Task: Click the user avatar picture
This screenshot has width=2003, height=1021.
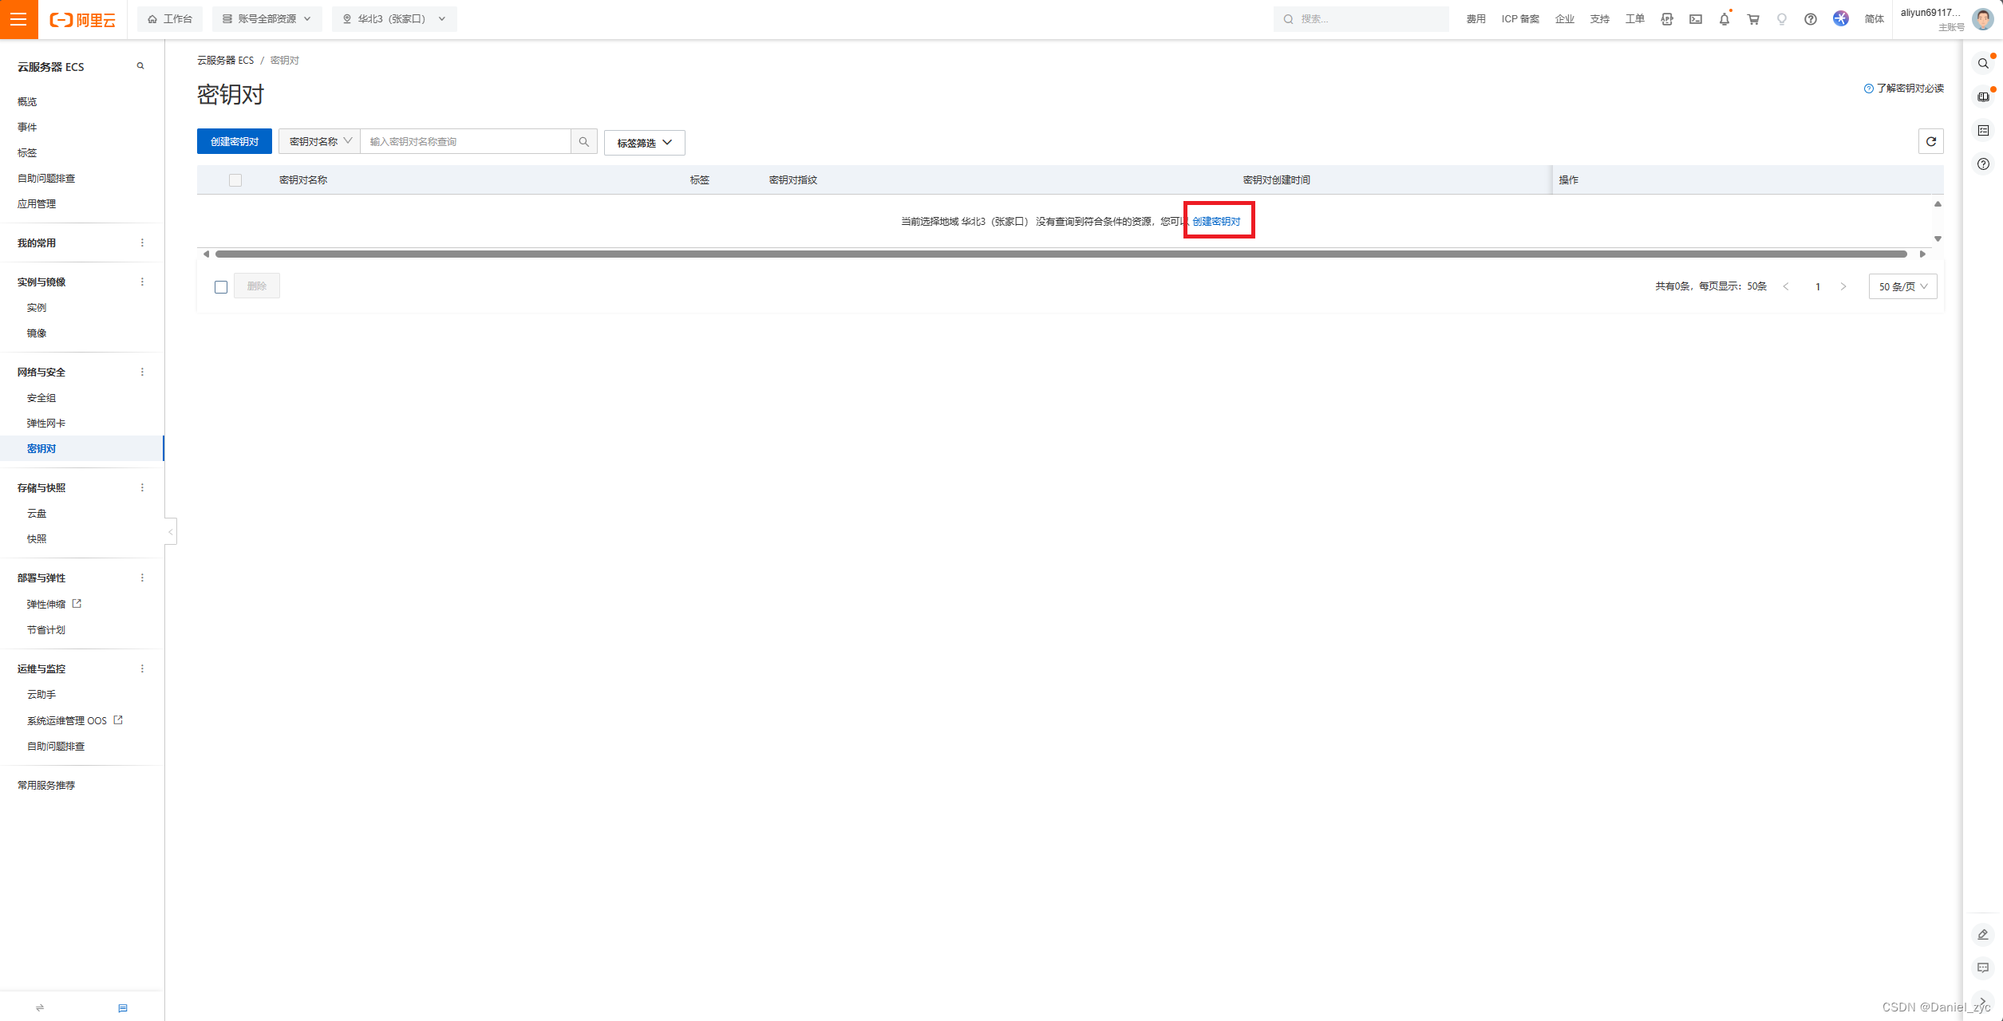Action: click(1982, 19)
